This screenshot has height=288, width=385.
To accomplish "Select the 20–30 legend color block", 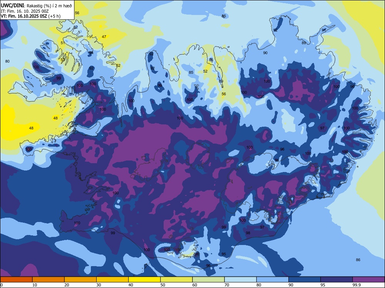I will 80,280.
